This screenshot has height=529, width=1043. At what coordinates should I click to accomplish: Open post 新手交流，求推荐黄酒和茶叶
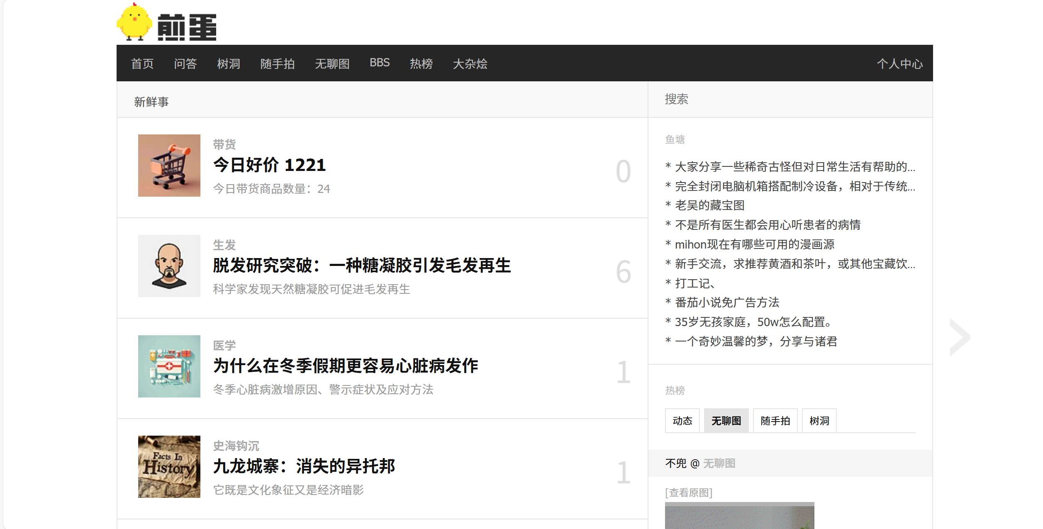[x=795, y=264]
